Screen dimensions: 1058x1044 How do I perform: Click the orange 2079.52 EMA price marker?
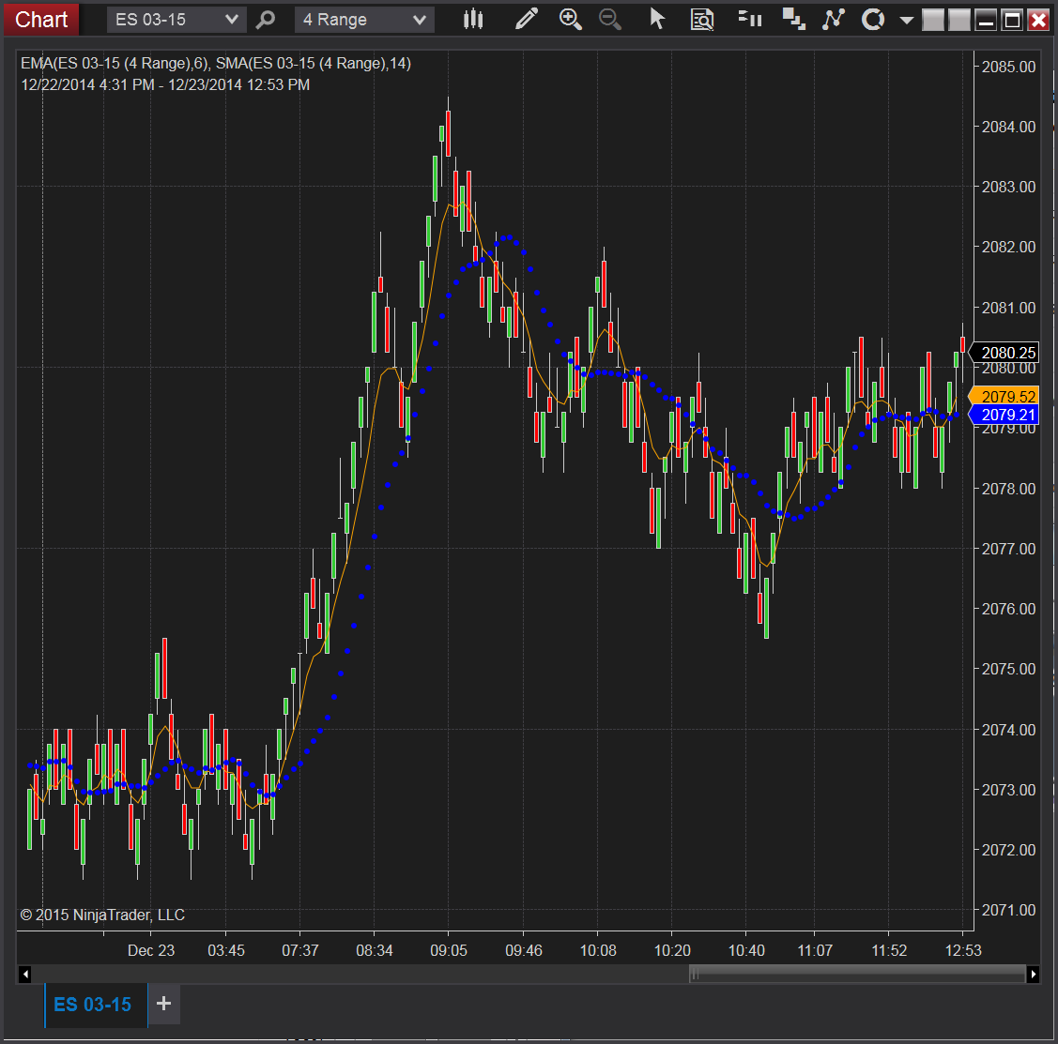pos(1004,396)
